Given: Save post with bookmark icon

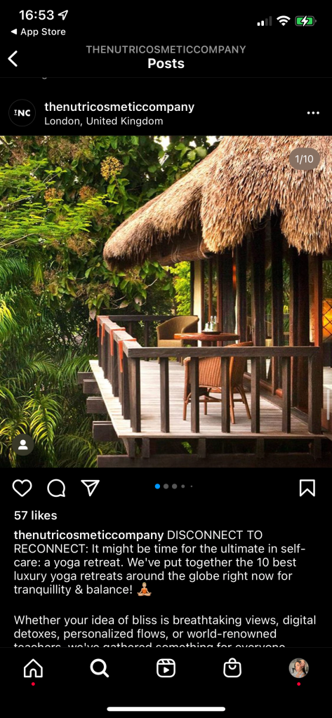Looking at the screenshot, I should [x=307, y=488].
